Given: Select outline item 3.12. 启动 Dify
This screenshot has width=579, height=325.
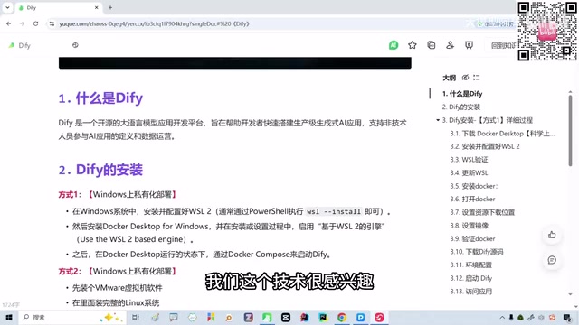Looking at the screenshot, I should coord(470,278).
